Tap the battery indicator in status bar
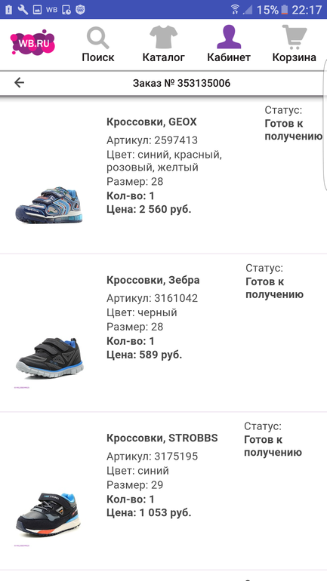 285,10
